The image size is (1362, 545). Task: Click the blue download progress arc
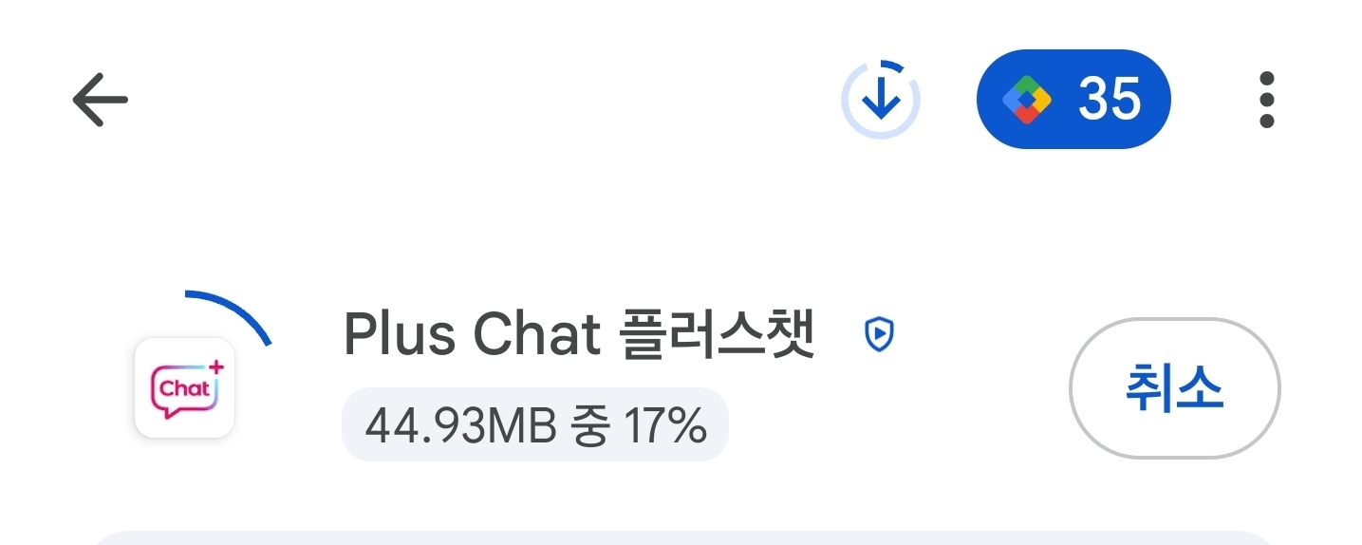pos(230,315)
